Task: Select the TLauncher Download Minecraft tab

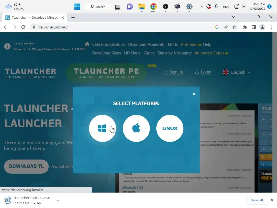Action: [35, 18]
